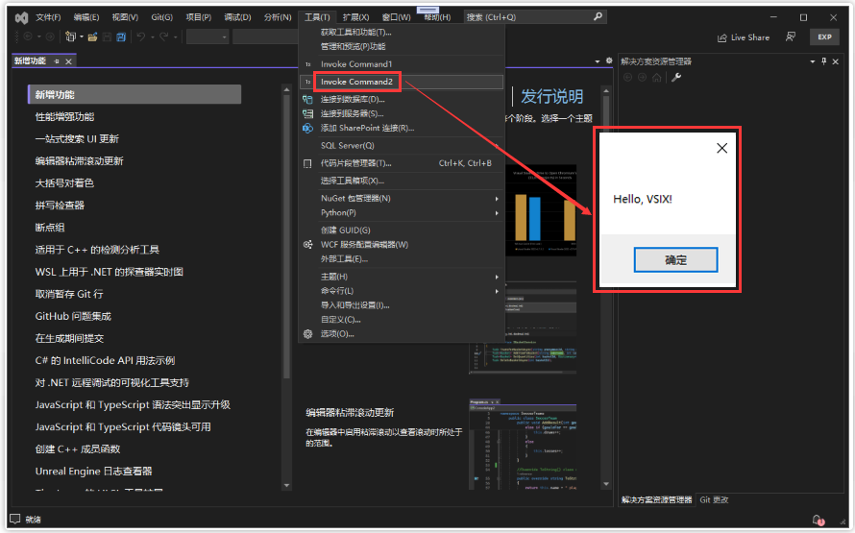Click the navigate forward toolbar arrow
855x533 pixels.
point(50,36)
